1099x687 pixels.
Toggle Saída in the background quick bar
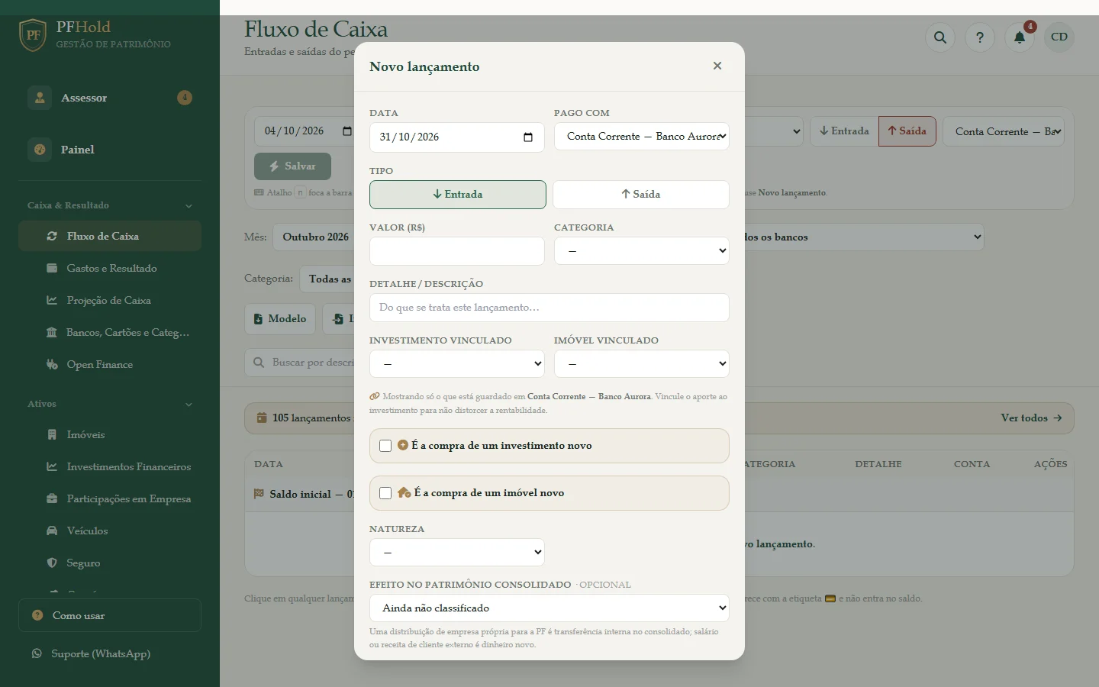coord(907,131)
